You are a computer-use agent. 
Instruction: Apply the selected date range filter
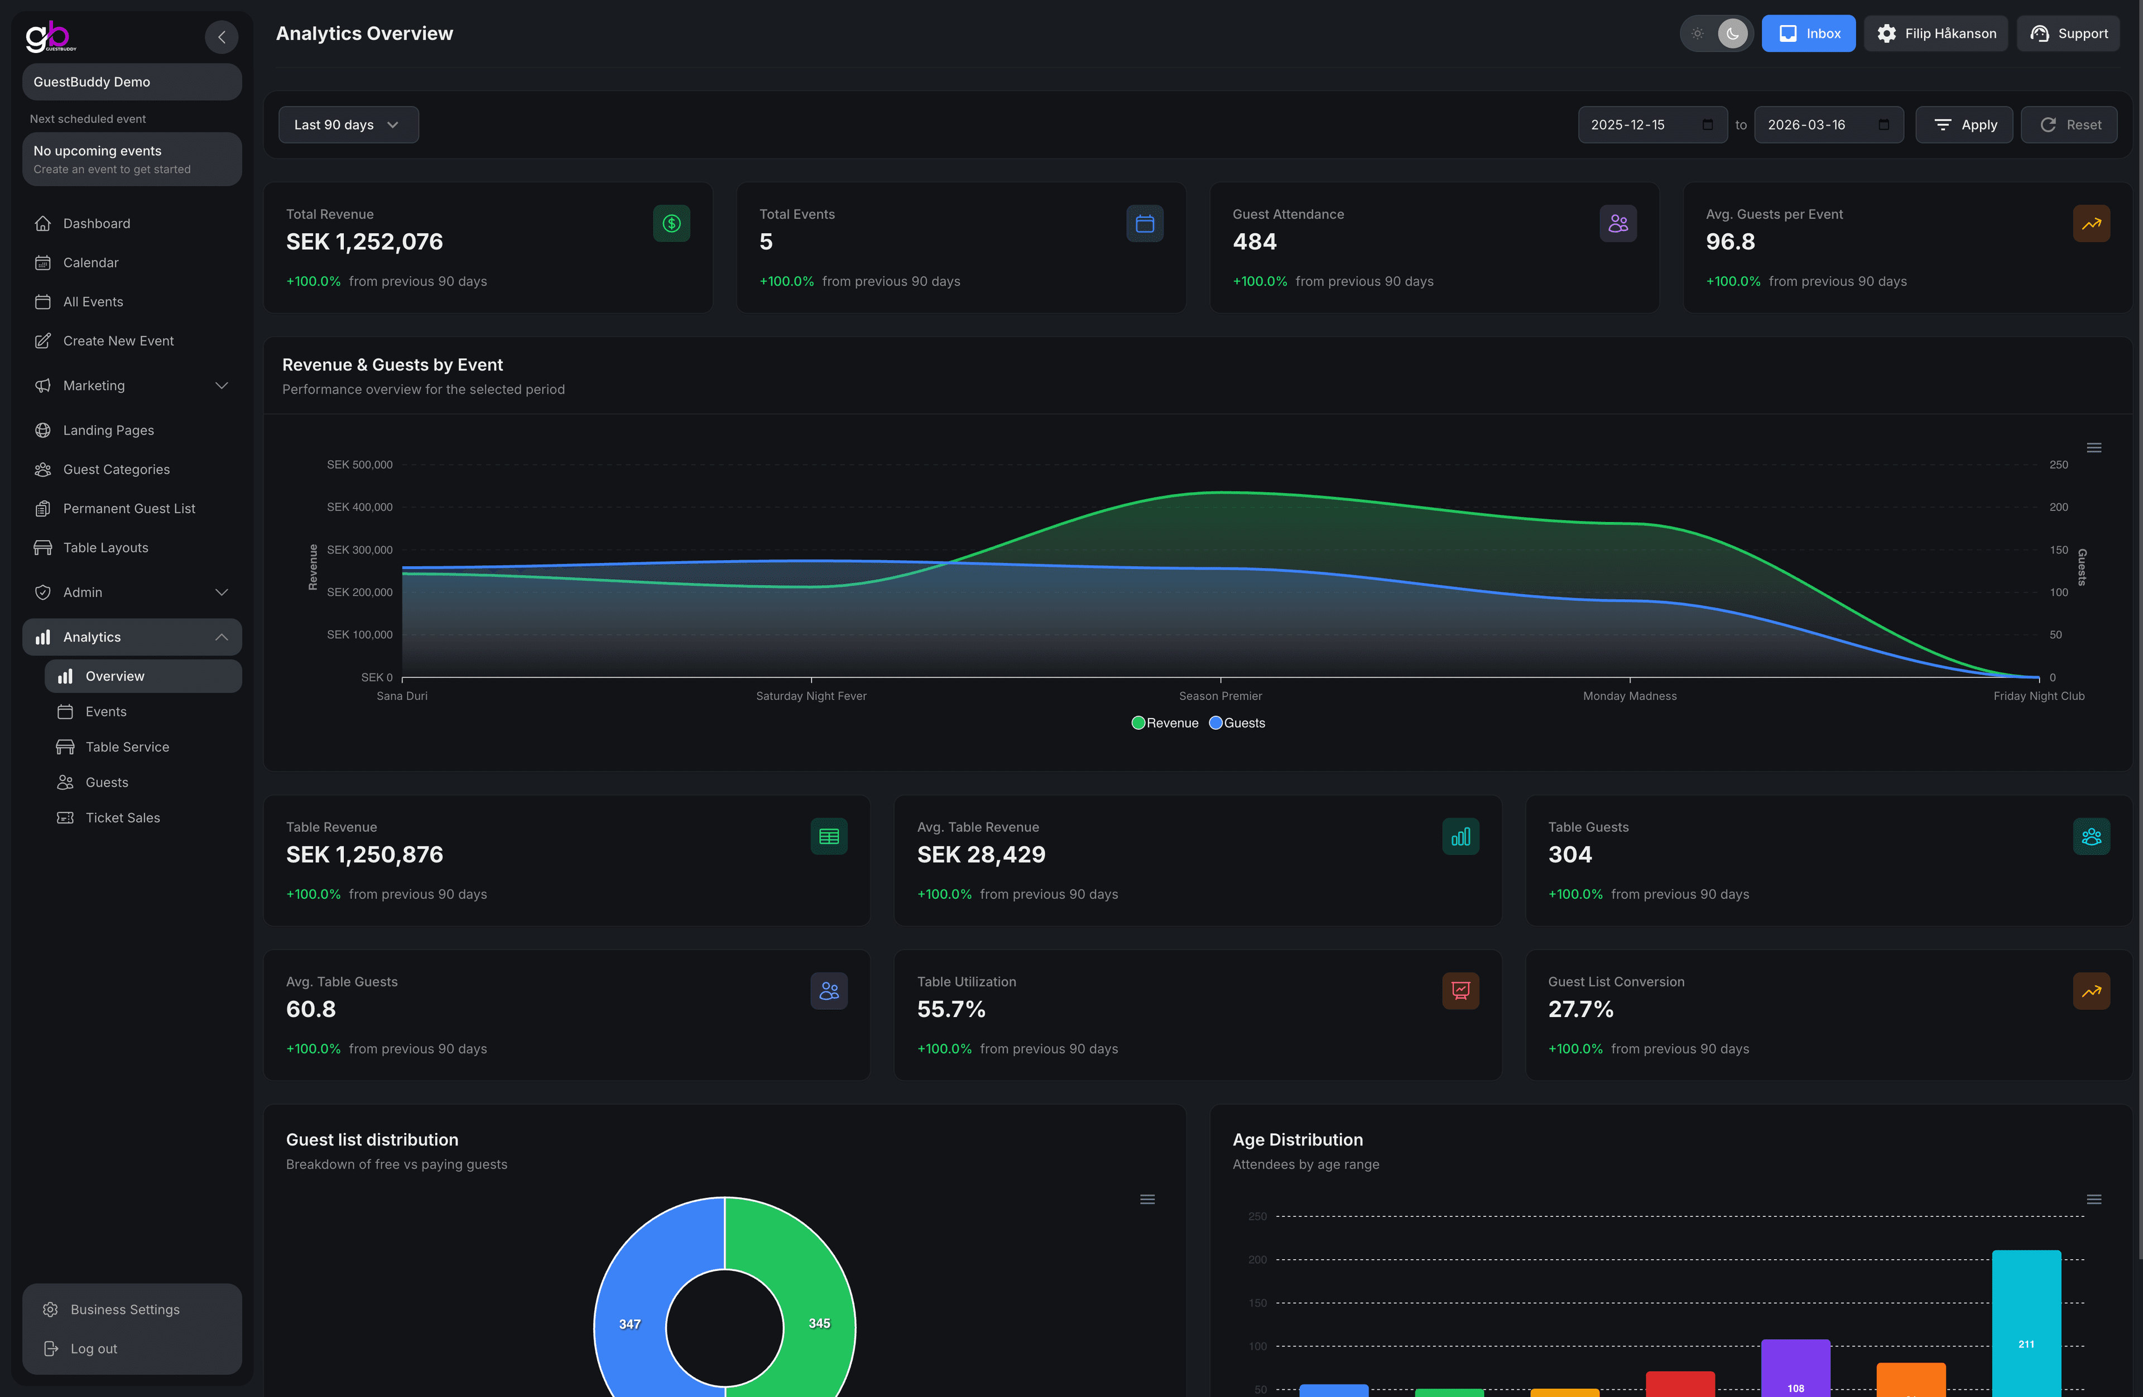[1964, 124]
